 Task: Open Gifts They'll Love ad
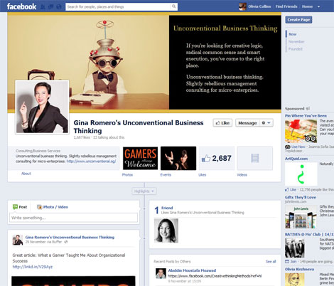pyautogui.click(x=301, y=197)
